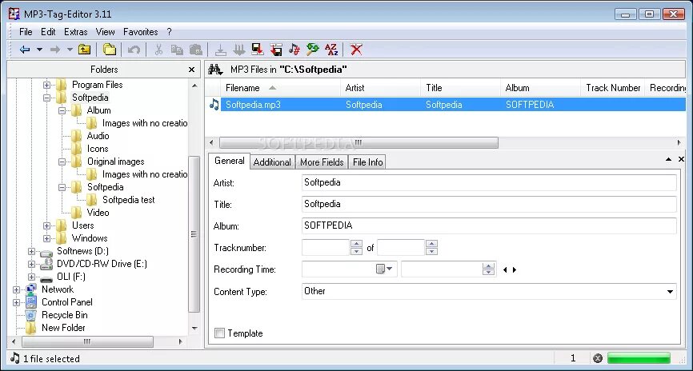Expand the Program Files folder
The height and width of the screenshot is (371, 693).
(46, 85)
